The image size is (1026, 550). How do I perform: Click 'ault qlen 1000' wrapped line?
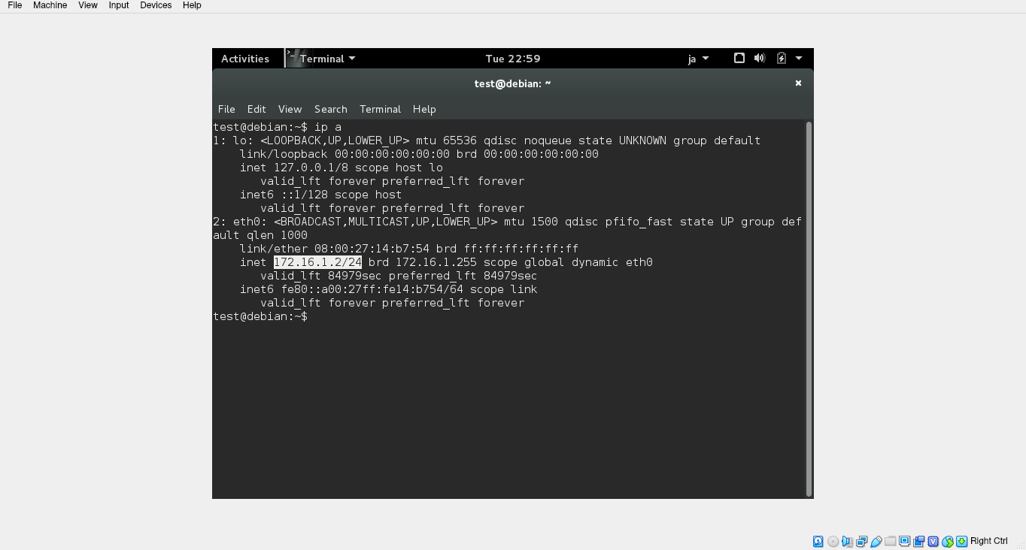pyautogui.click(x=260, y=235)
